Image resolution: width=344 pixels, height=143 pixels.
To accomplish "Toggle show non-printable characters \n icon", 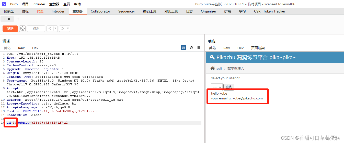I will pos(191,47).
